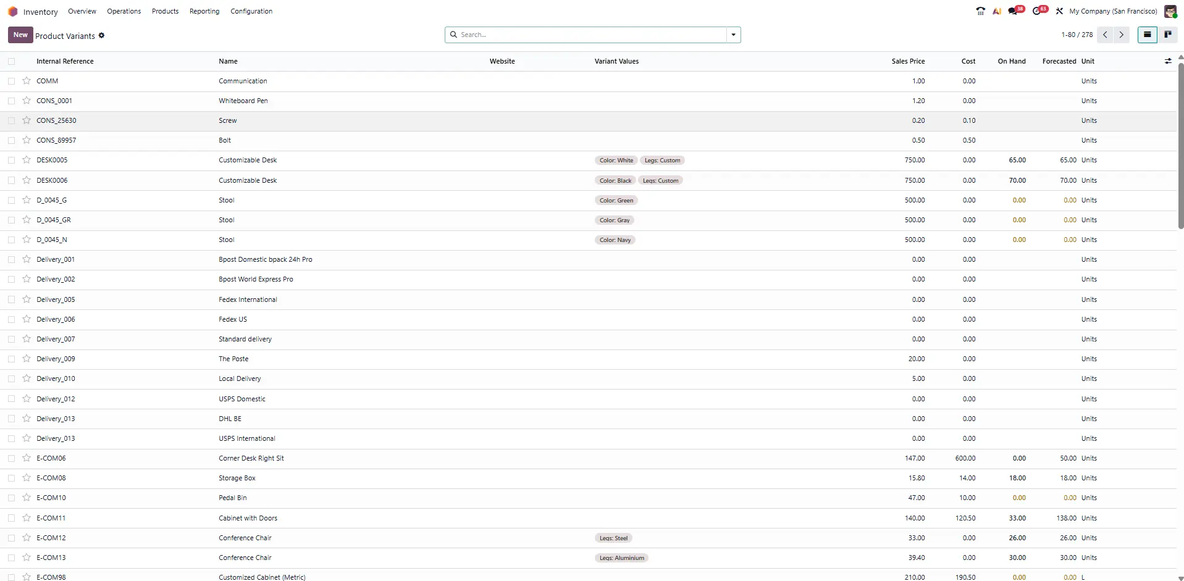1184x581 pixels.
Task: Click the softphone dialer icon
Action: [x=980, y=10]
